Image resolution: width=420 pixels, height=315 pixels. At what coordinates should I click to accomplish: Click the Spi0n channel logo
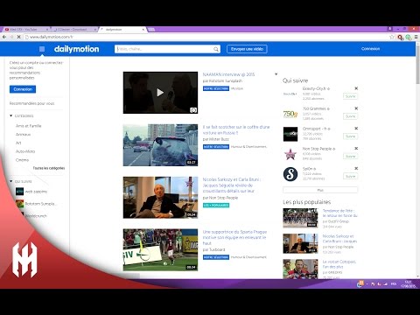[290, 174]
